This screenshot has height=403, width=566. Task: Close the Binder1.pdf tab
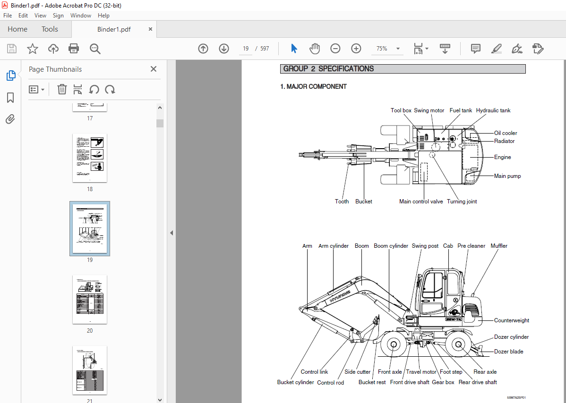tap(151, 29)
